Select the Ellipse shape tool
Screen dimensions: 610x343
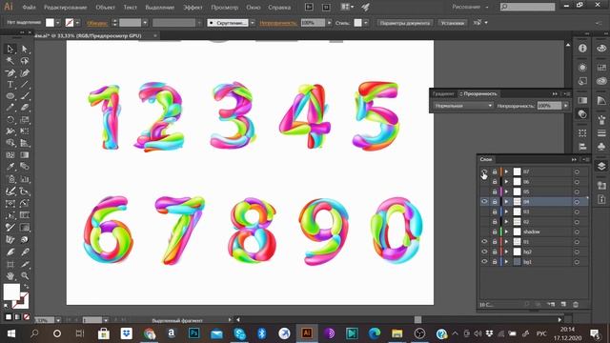(x=10, y=95)
